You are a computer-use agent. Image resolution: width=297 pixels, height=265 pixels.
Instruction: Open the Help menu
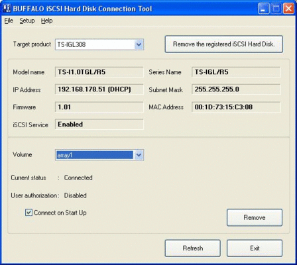(x=46, y=21)
